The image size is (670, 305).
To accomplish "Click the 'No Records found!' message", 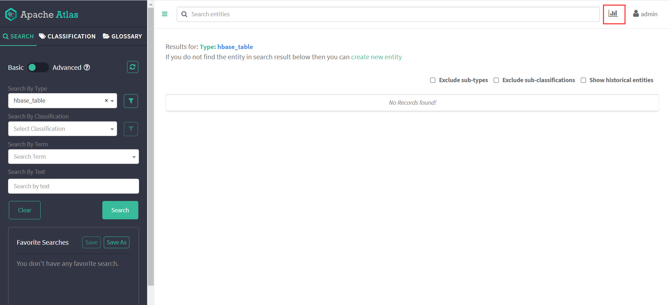I will [x=412, y=103].
